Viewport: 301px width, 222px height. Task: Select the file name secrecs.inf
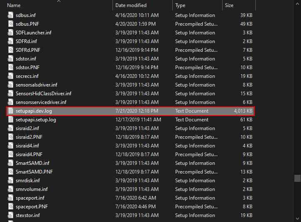point(27,76)
